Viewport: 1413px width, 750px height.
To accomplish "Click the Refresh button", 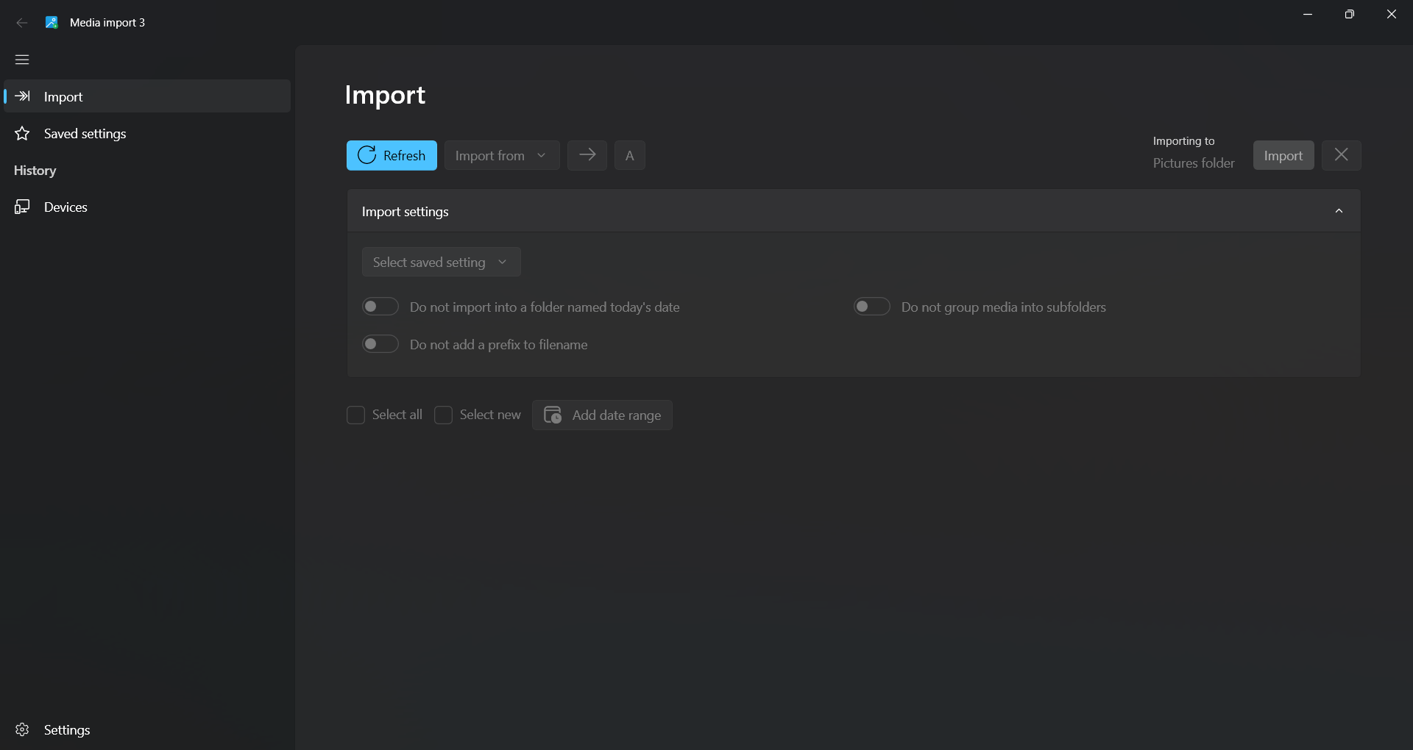I will point(392,155).
